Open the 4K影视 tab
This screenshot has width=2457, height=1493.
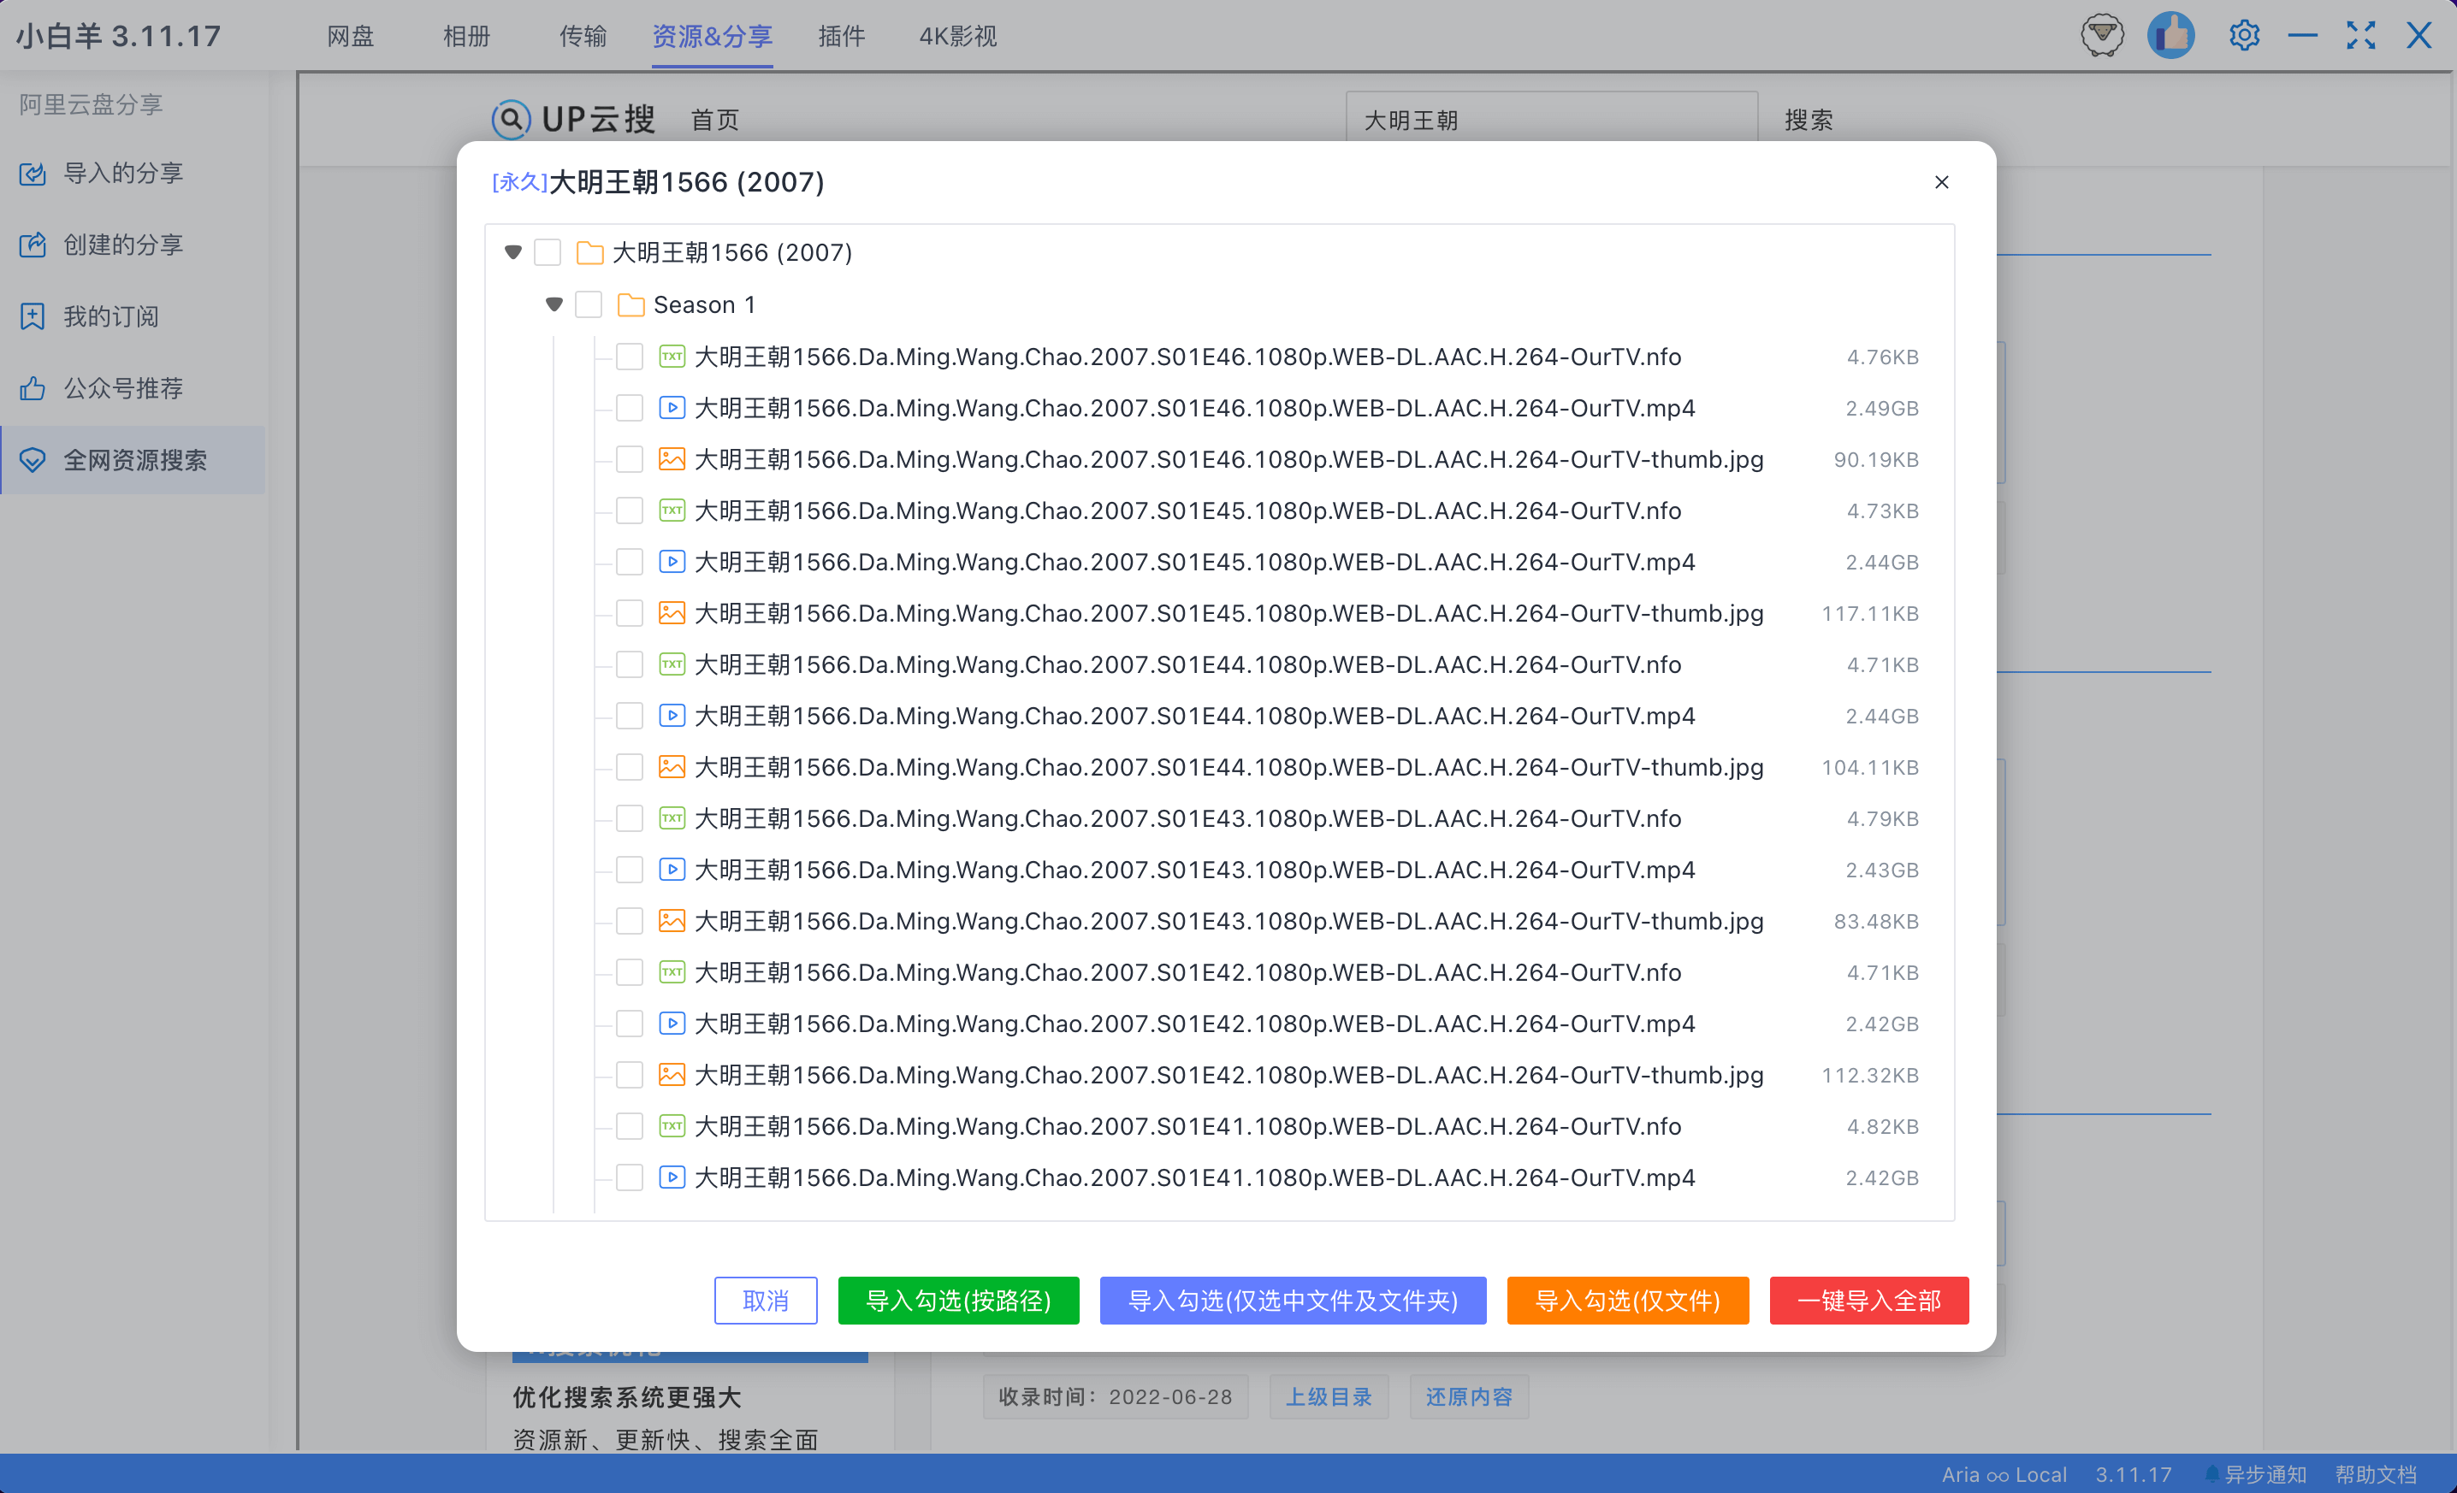pyautogui.click(x=957, y=37)
